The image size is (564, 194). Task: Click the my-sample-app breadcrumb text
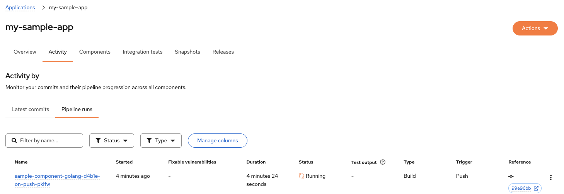click(68, 7)
